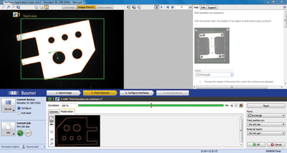Select the Activated radio button
The width and height of the screenshot is (287, 153).
click(x=19, y=113)
